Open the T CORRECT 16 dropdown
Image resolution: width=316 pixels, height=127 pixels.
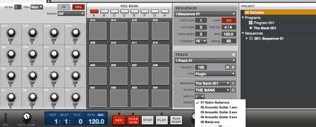pos(201,41)
